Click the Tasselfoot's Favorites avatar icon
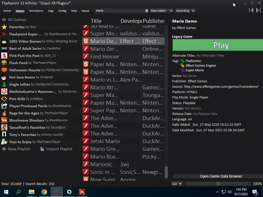The image size is (263, 197). point(4,127)
